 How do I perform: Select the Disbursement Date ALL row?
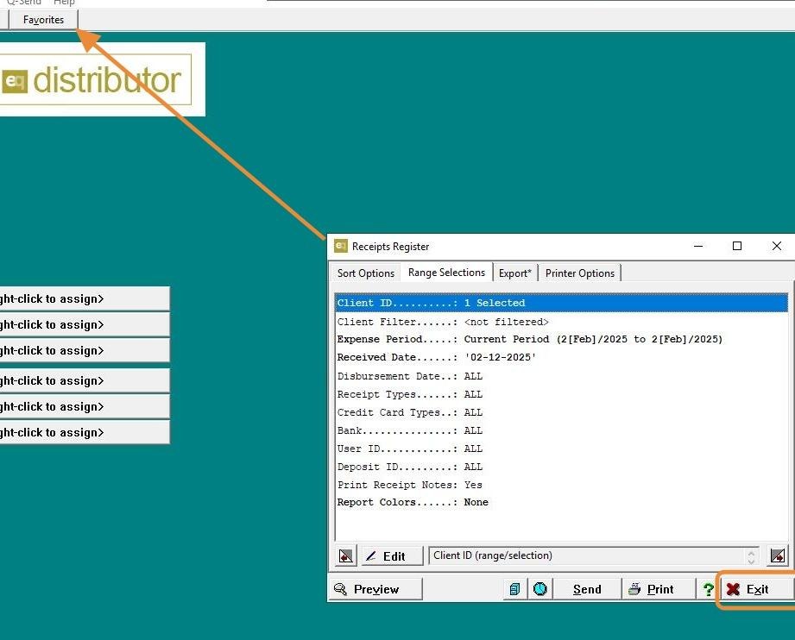(x=562, y=376)
